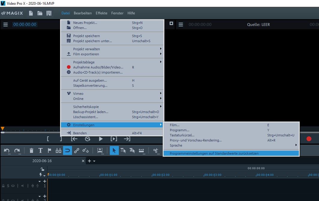319x201 pixels.
Task: Expand the track 2 dropdown arrow
Action: tap(40, 196)
